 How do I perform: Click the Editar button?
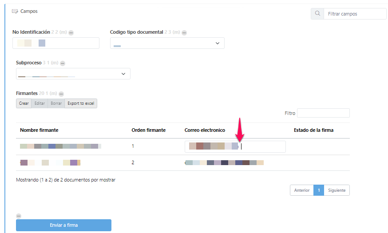[x=40, y=103]
